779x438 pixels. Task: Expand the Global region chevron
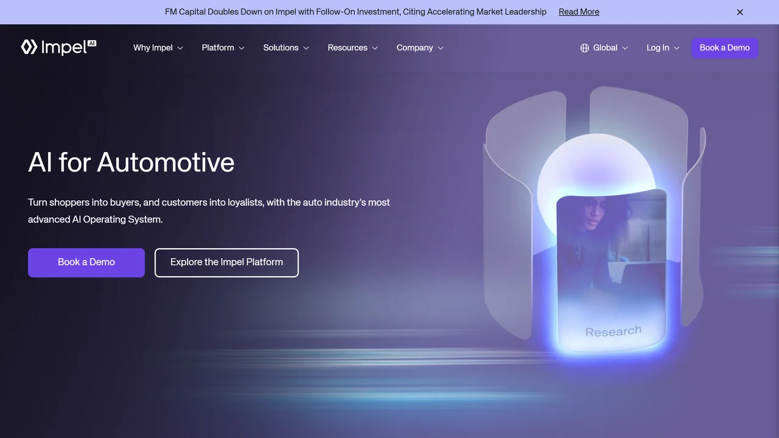tap(625, 48)
